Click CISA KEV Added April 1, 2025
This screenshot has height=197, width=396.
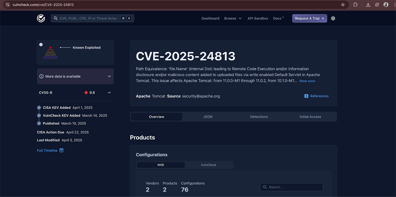(x=68, y=108)
